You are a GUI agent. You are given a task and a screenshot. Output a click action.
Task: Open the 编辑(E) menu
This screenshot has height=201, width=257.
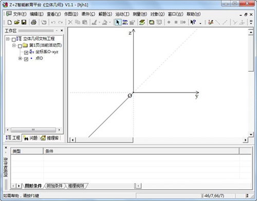[x=36, y=14]
